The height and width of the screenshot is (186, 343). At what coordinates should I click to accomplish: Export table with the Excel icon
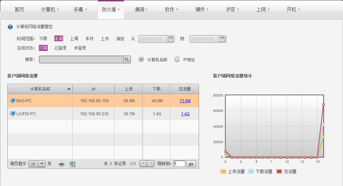[x=72, y=164]
